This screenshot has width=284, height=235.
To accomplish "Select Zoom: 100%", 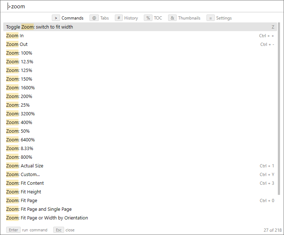I will coord(140,53).
